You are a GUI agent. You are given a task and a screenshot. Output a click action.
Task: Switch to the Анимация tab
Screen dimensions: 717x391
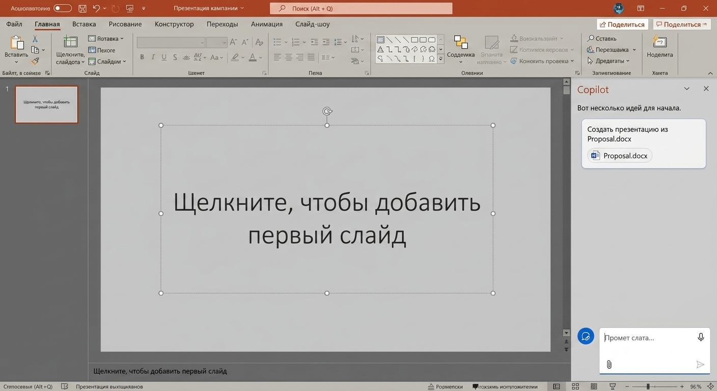point(267,24)
